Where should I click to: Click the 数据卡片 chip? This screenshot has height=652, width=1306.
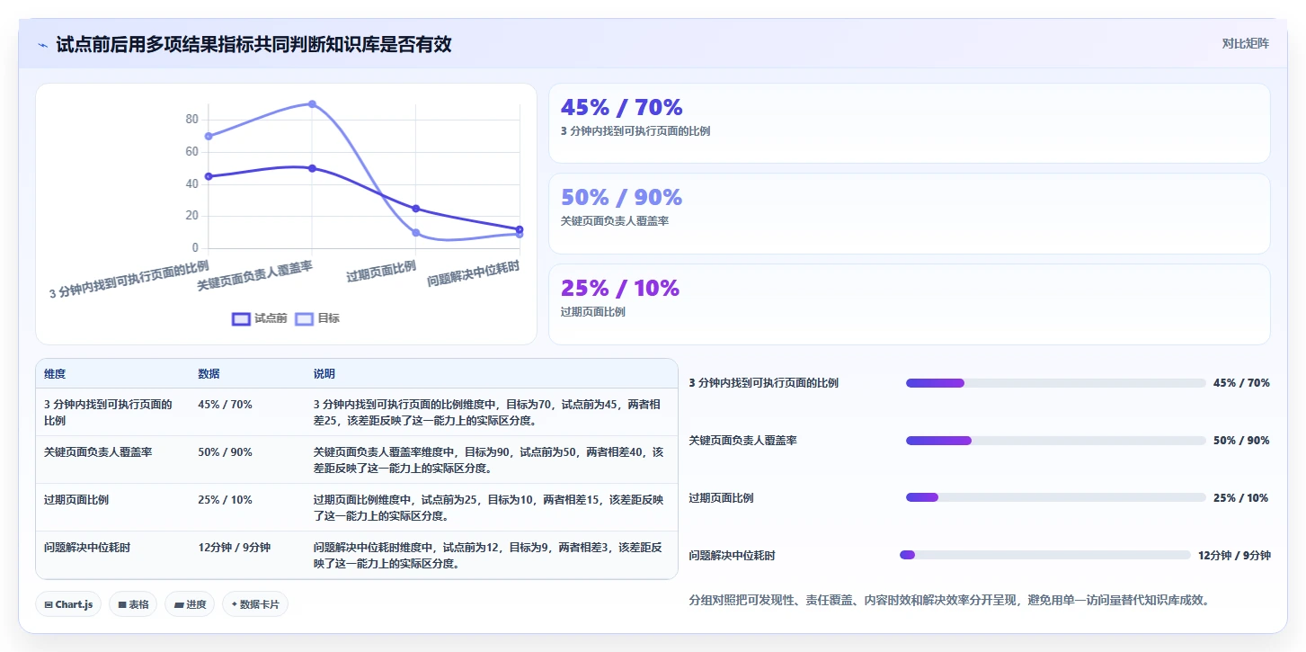[255, 604]
